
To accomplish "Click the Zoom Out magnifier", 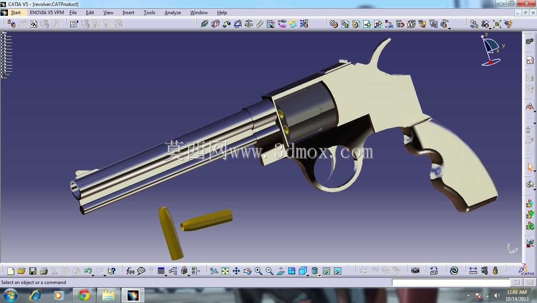I will point(270,271).
